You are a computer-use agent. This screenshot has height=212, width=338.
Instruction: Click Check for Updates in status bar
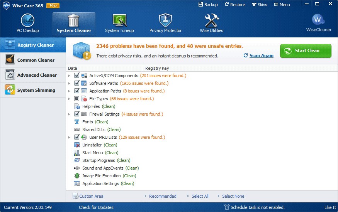point(96,207)
